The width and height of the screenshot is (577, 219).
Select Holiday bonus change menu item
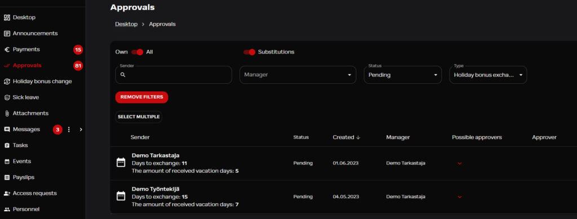[42, 81]
